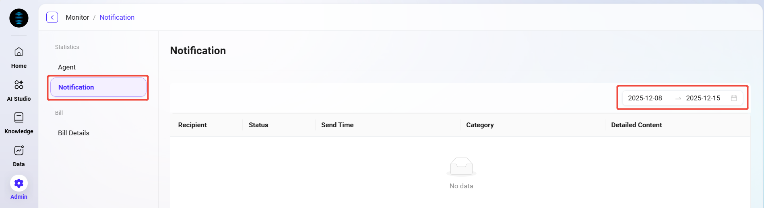Click the Send Time column header
Screen dimensions: 764x208
[337, 125]
